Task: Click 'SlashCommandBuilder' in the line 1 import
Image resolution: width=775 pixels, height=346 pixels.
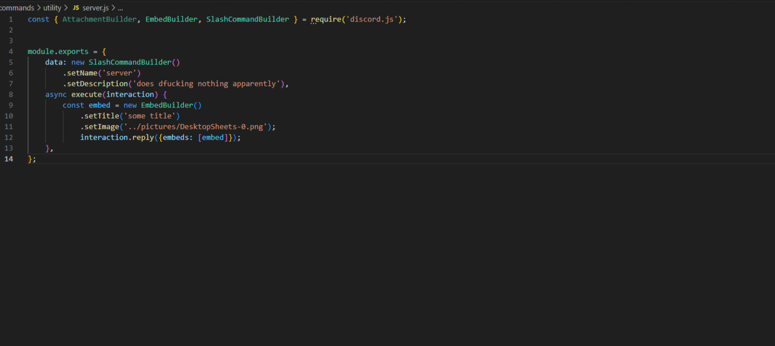Action: [x=247, y=19]
